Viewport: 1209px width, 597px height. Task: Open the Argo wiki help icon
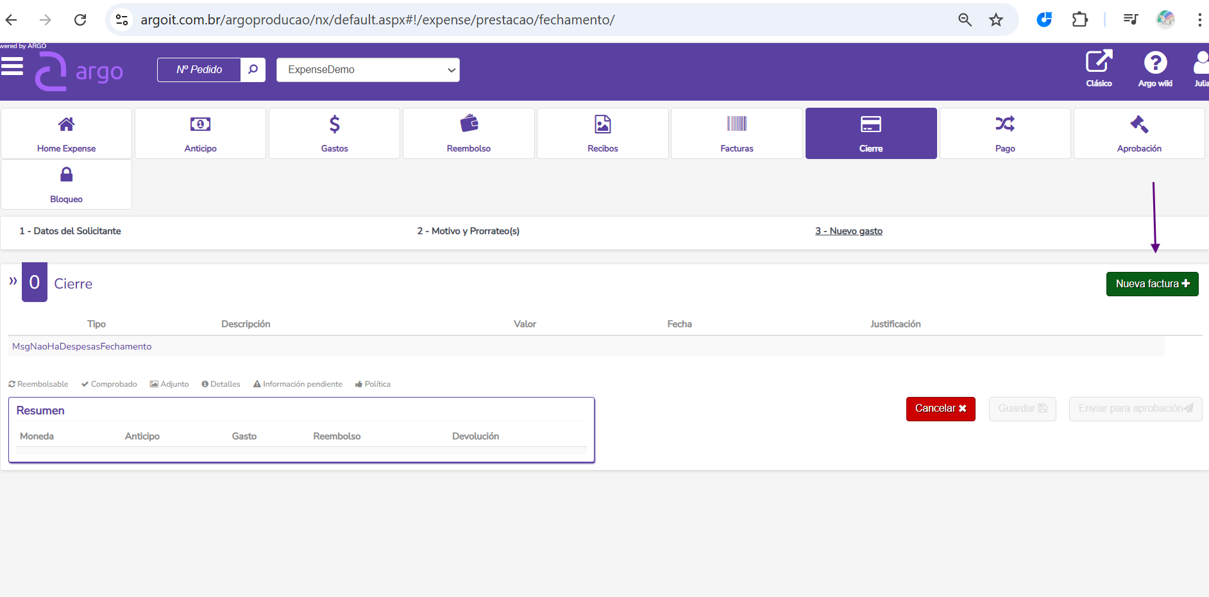point(1154,68)
